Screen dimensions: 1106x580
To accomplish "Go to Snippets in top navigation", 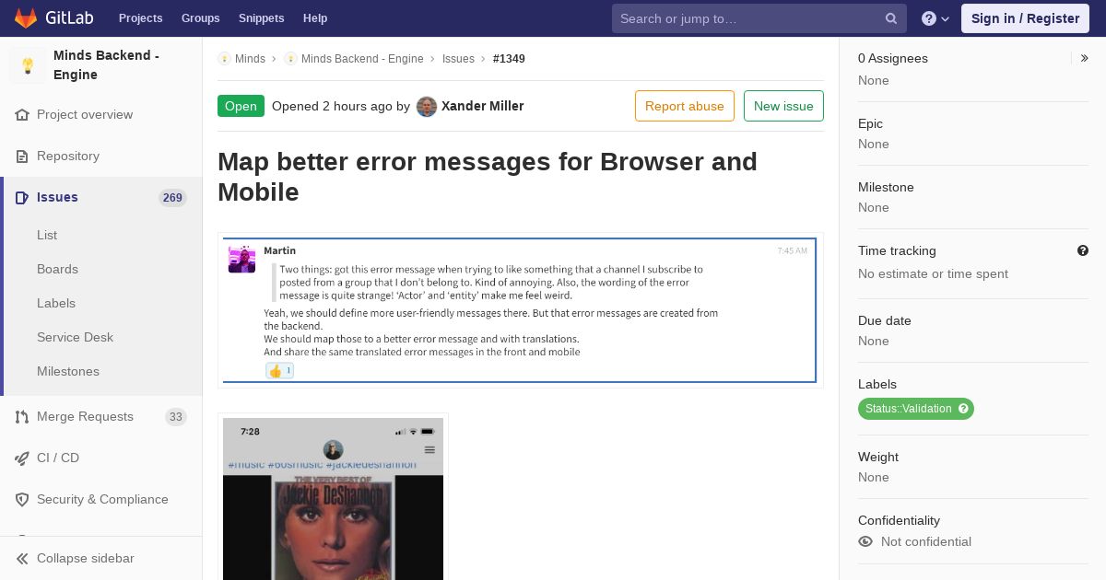I will 261,18.
